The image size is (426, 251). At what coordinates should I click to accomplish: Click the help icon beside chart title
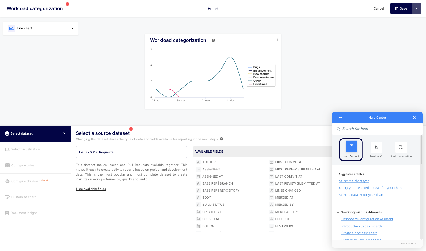[x=213, y=40]
